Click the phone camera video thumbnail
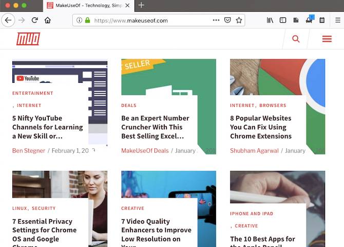 (168, 184)
